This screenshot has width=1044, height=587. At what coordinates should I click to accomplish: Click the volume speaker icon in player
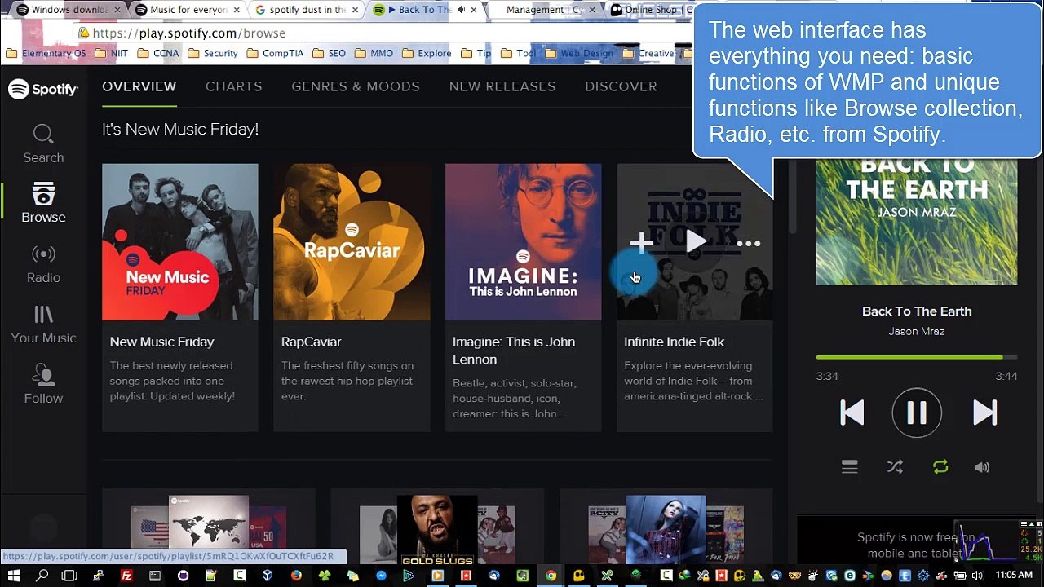[x=982, y=467]
